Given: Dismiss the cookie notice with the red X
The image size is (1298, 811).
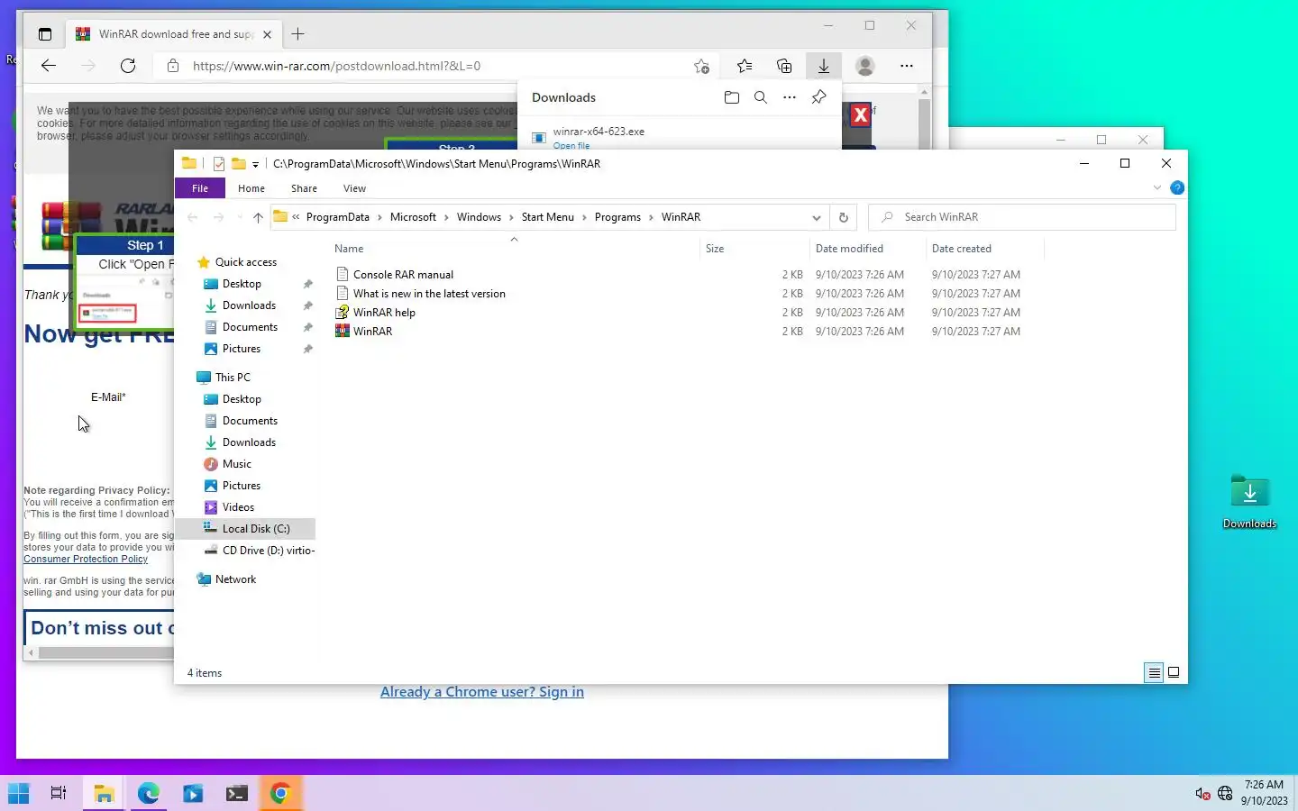Looking at the screenshot, I should click(x=861, y=114).
